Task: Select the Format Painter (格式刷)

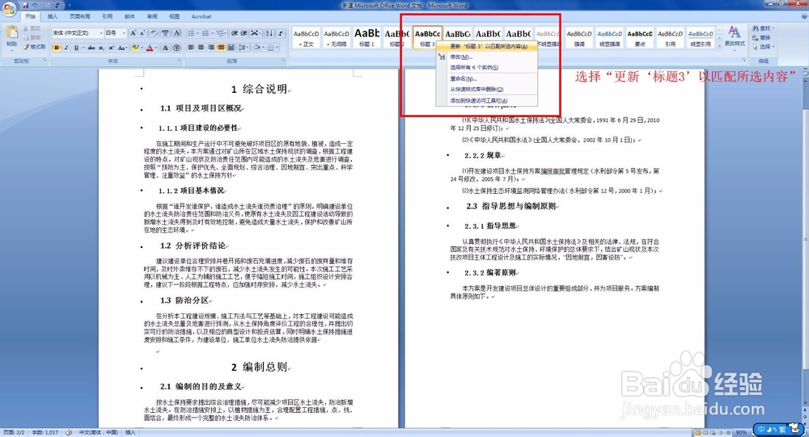Action: (34, 47)
